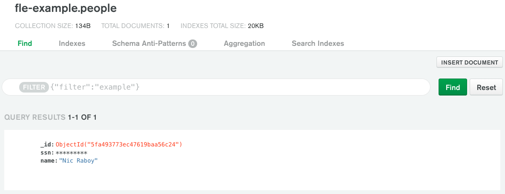Viewport: 505px width, 194px height.
Task: Click the "Nic Raboy" name value
Action: [x=78, y=161]
